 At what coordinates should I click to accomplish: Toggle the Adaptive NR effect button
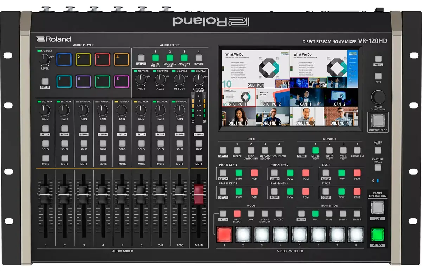tap(184, 58)
